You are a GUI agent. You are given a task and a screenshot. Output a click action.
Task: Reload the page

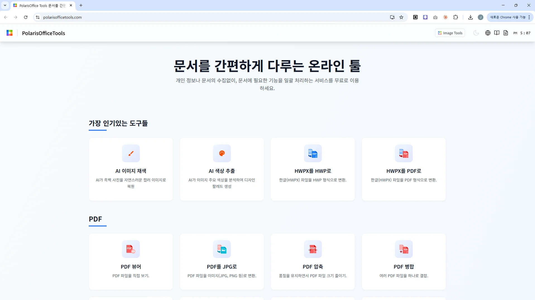point(26,17)
